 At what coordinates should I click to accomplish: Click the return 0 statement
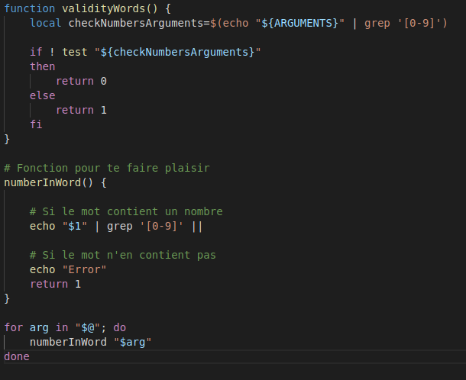pos(81,81)
